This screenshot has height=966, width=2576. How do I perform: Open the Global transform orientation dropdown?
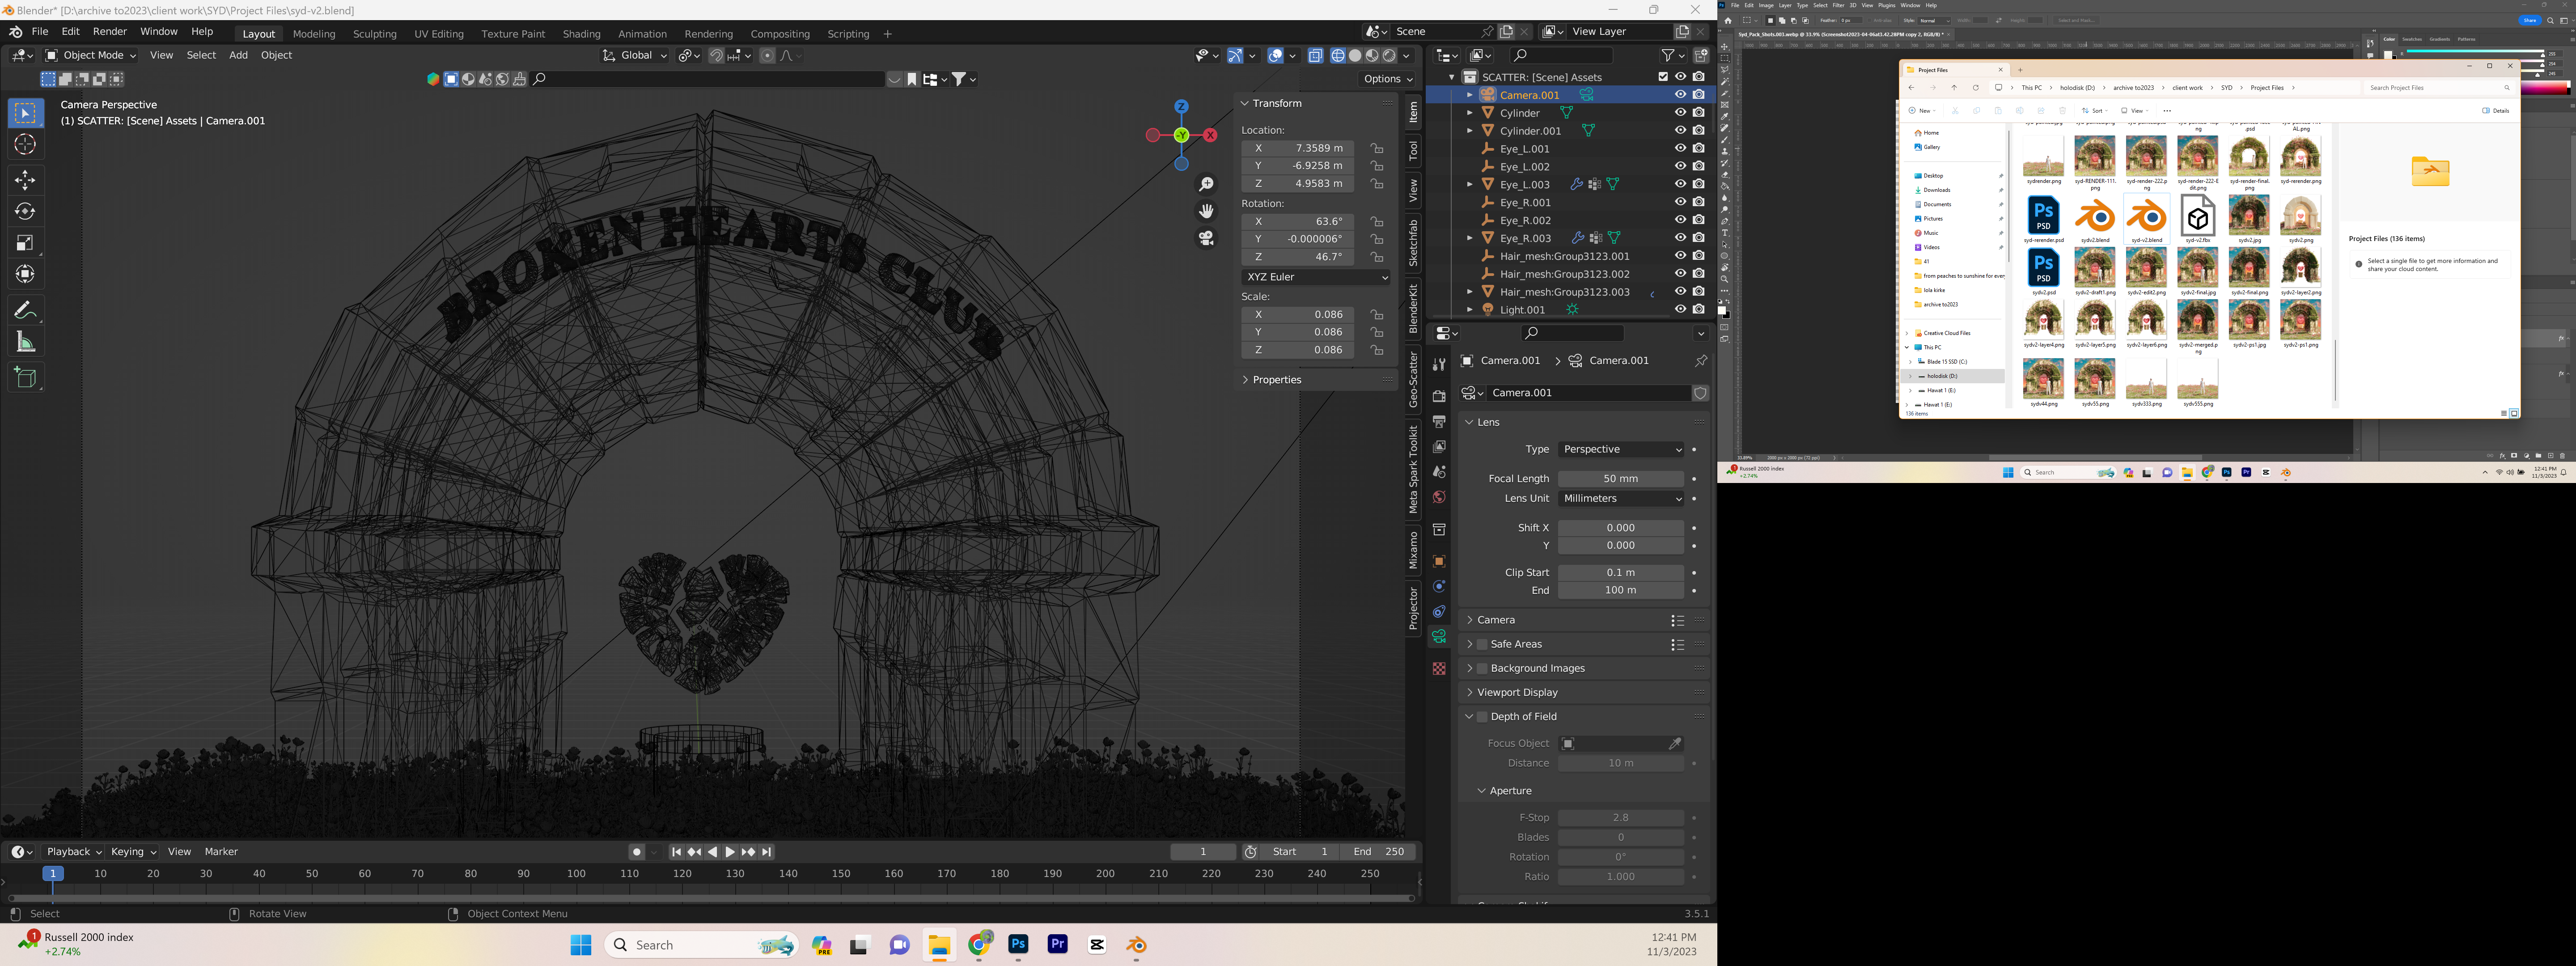(x=635, y=56)
